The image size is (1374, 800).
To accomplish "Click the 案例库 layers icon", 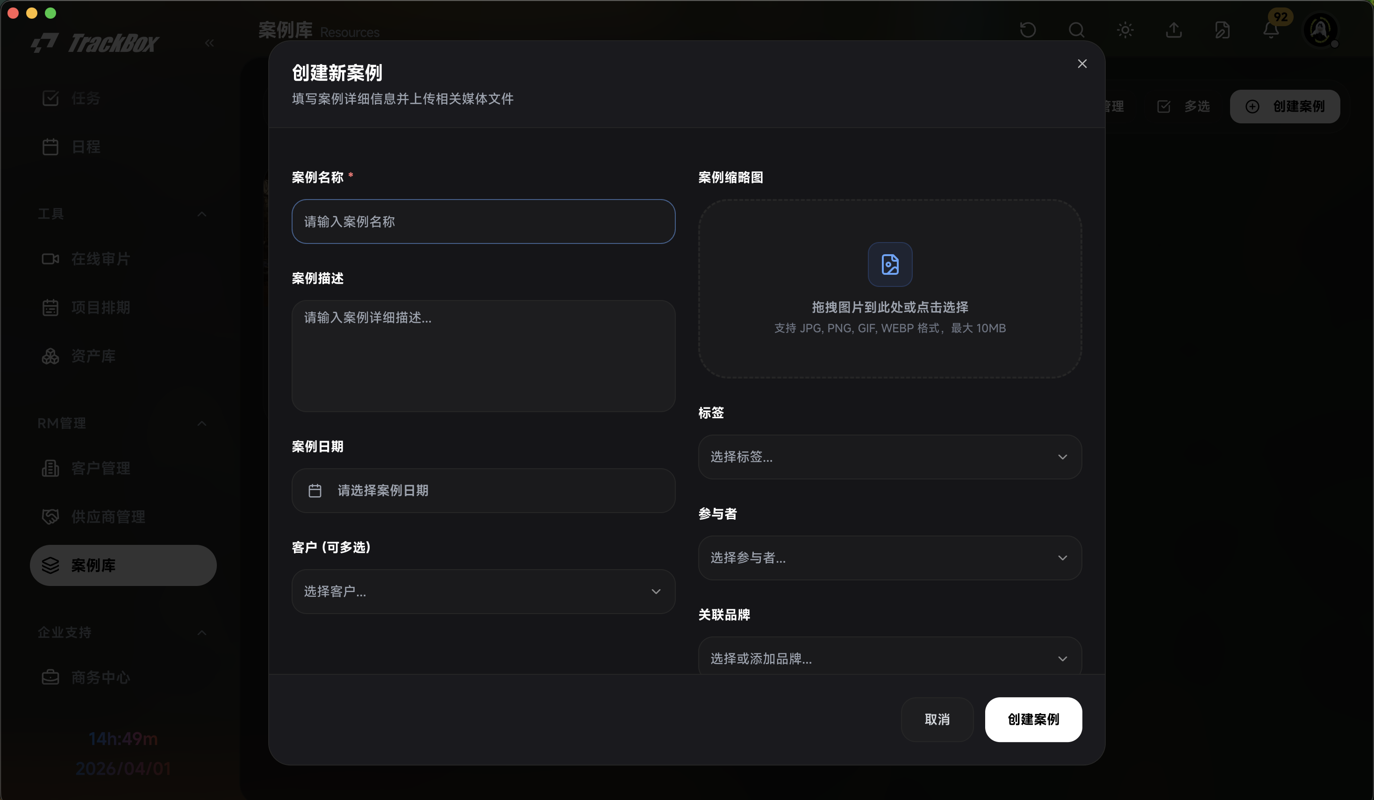I will 50,565.
